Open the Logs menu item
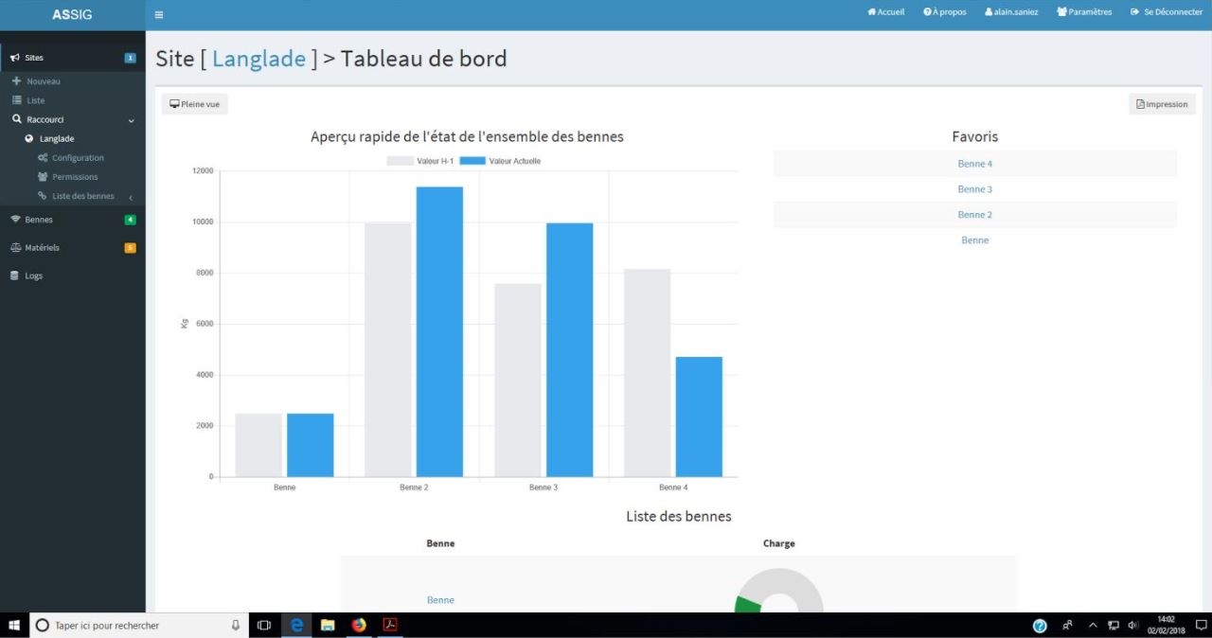 33,276
